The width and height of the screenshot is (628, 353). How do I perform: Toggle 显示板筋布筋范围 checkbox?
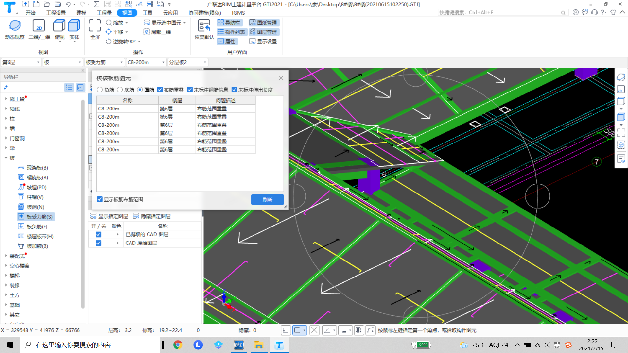(100, 199)
